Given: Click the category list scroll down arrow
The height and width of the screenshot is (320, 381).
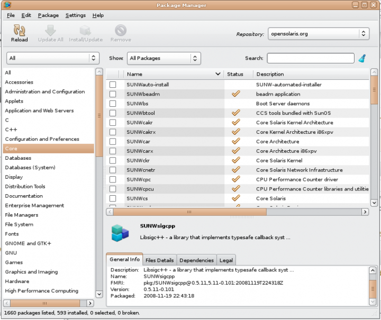Looking at the screenshot, I should (x=99, y=294).
